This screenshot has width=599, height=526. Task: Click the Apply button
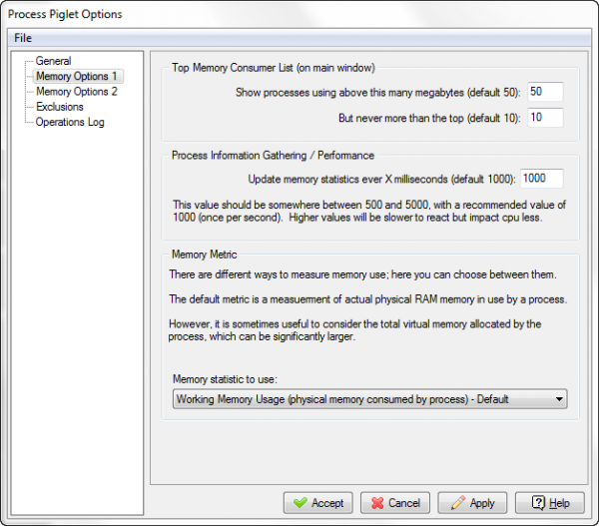(x=472, y=503)
